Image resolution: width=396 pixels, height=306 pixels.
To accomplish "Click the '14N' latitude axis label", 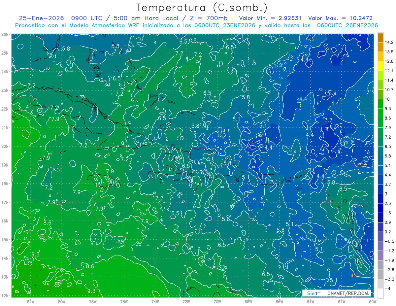I will tap(5, 258).
